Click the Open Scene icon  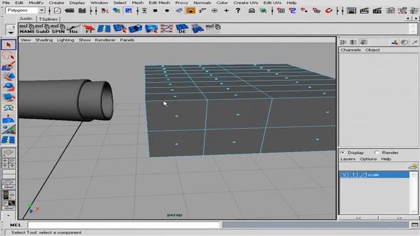tap(70, 10)
